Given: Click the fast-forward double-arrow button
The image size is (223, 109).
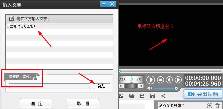Looking at the screenshot, I should point(141,86).
